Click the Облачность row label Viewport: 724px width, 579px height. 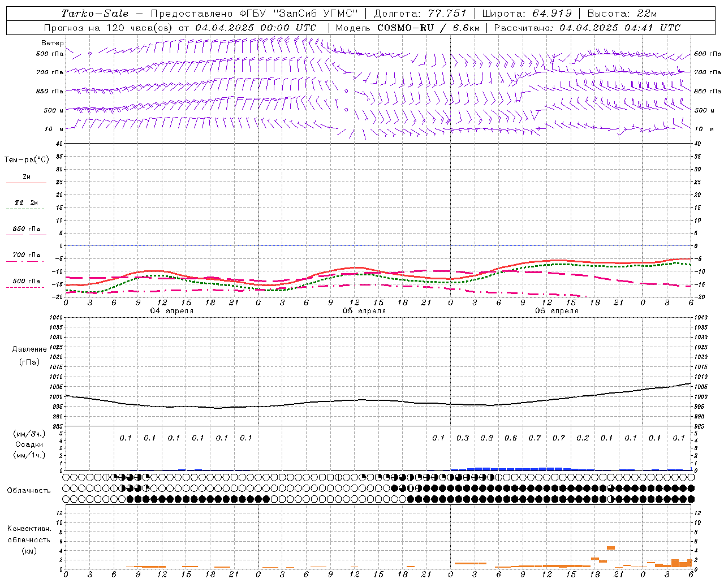29,491
